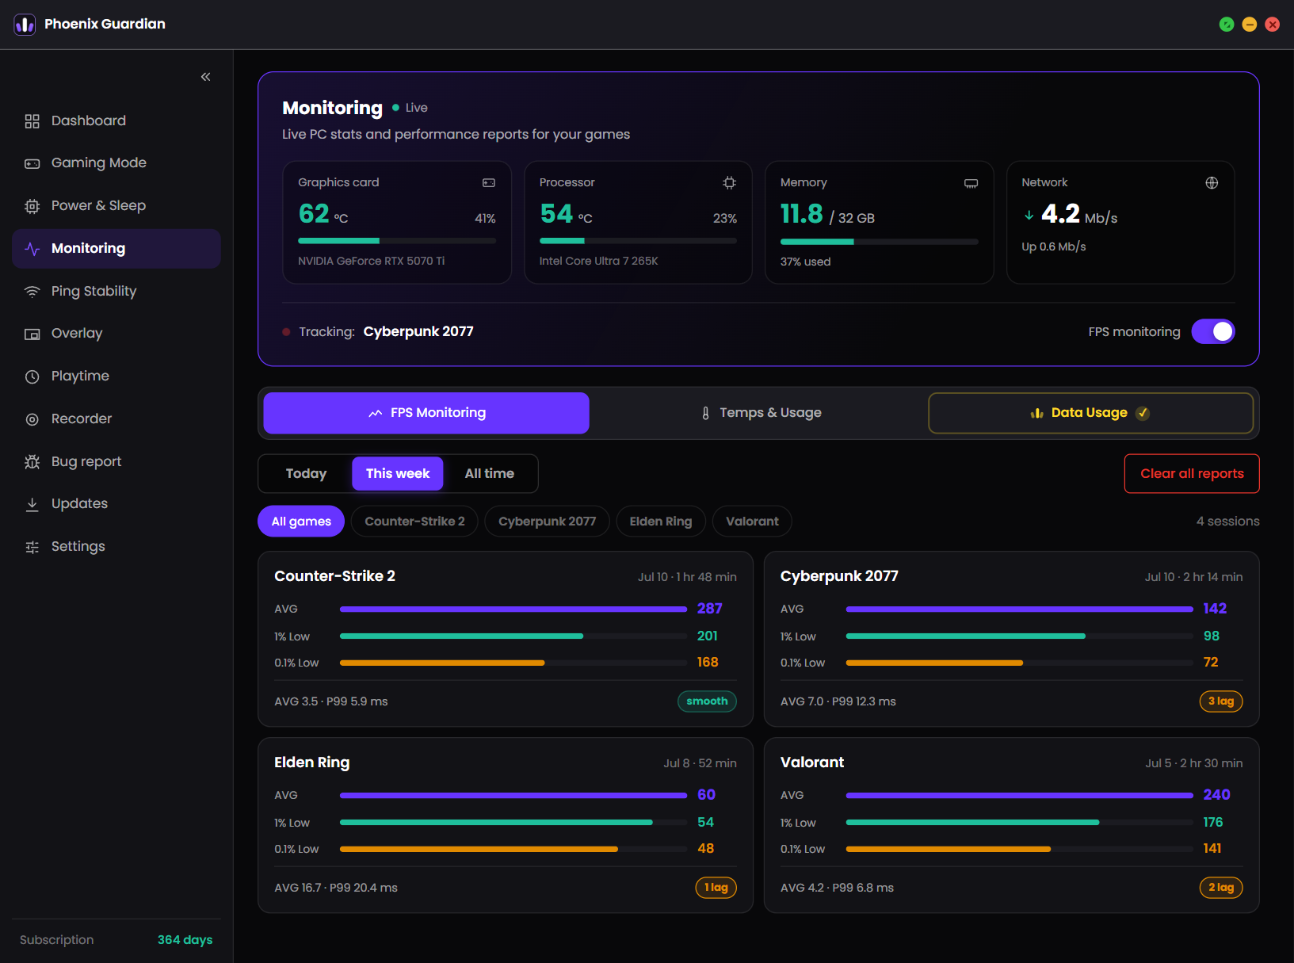Click the 364 days subscription value
Viewport: 1294px width, 963px height.
(x=185, y=940)
